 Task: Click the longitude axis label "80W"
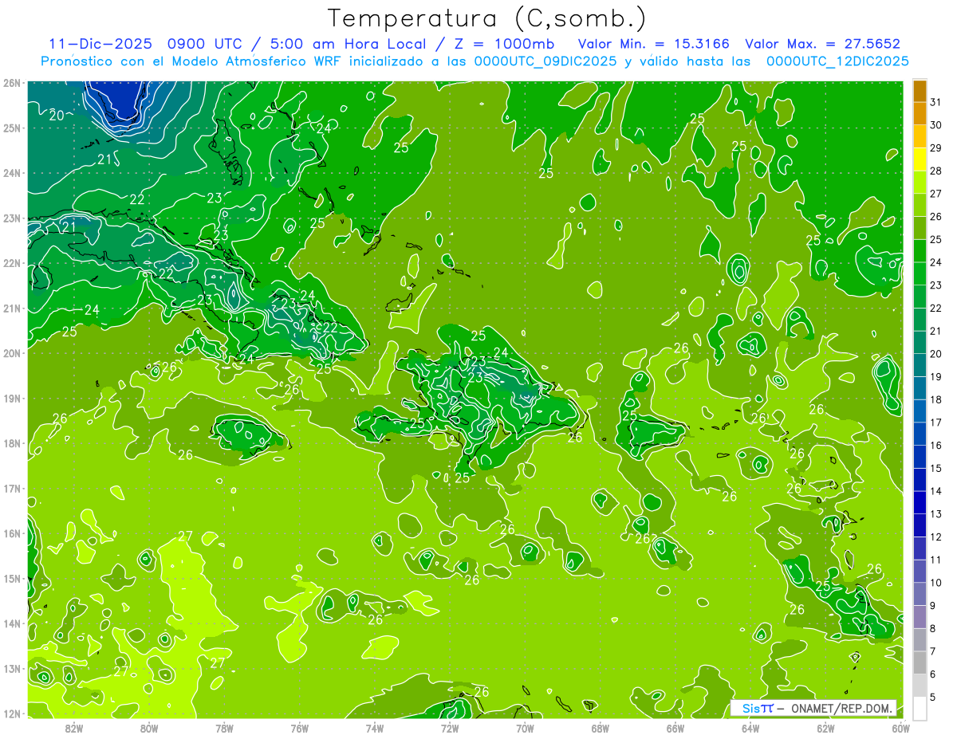point(149,728)
